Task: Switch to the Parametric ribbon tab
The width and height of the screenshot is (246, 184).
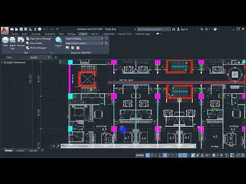Action: coord(50,34)
